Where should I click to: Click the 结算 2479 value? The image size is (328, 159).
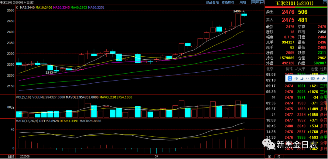click(322, 27)
